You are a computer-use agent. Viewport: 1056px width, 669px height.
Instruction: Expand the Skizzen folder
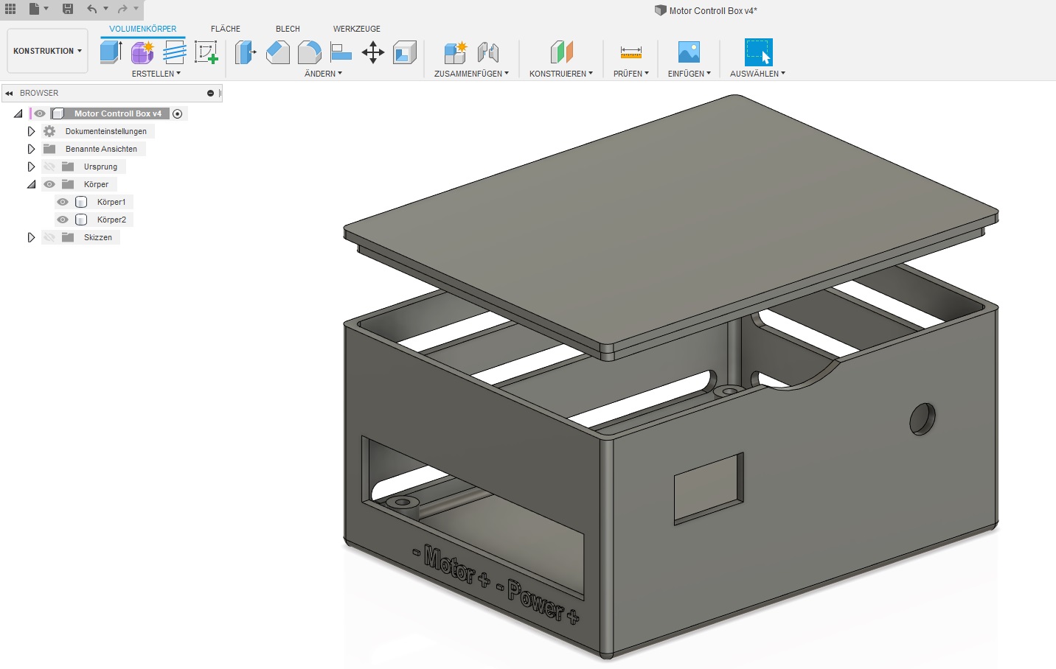(x=31, y=237)
